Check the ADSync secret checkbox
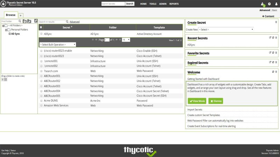 point(41,34)
